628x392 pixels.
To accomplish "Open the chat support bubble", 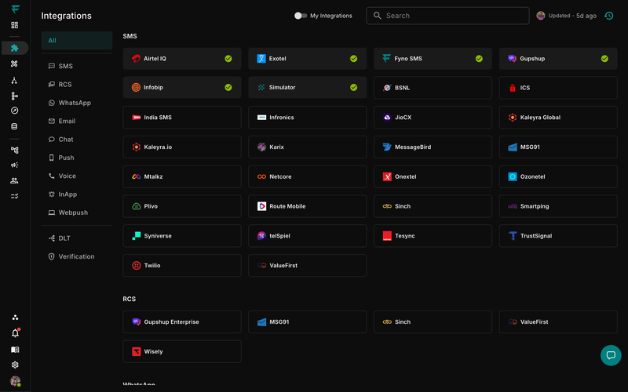I will coord(611,355).
